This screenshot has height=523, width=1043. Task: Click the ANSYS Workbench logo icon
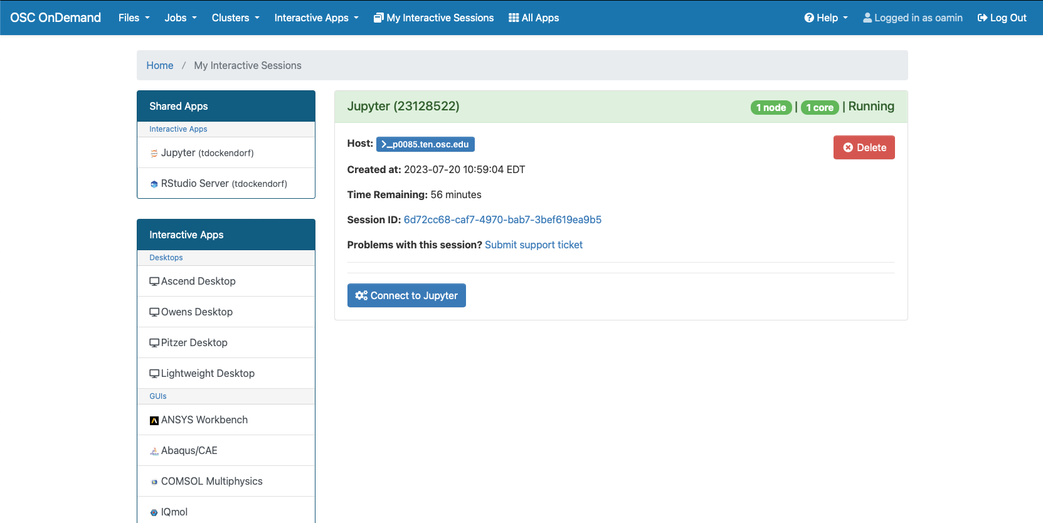pyautogui.click(x=154, y=420)
